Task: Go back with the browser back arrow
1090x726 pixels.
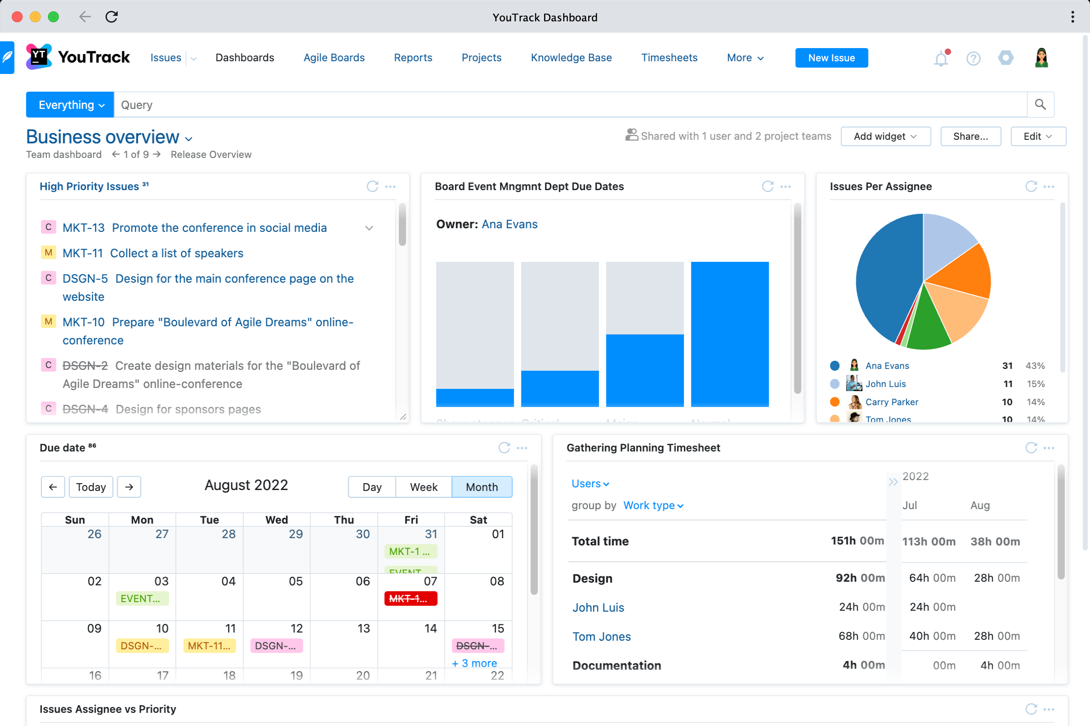Action: 85,17
